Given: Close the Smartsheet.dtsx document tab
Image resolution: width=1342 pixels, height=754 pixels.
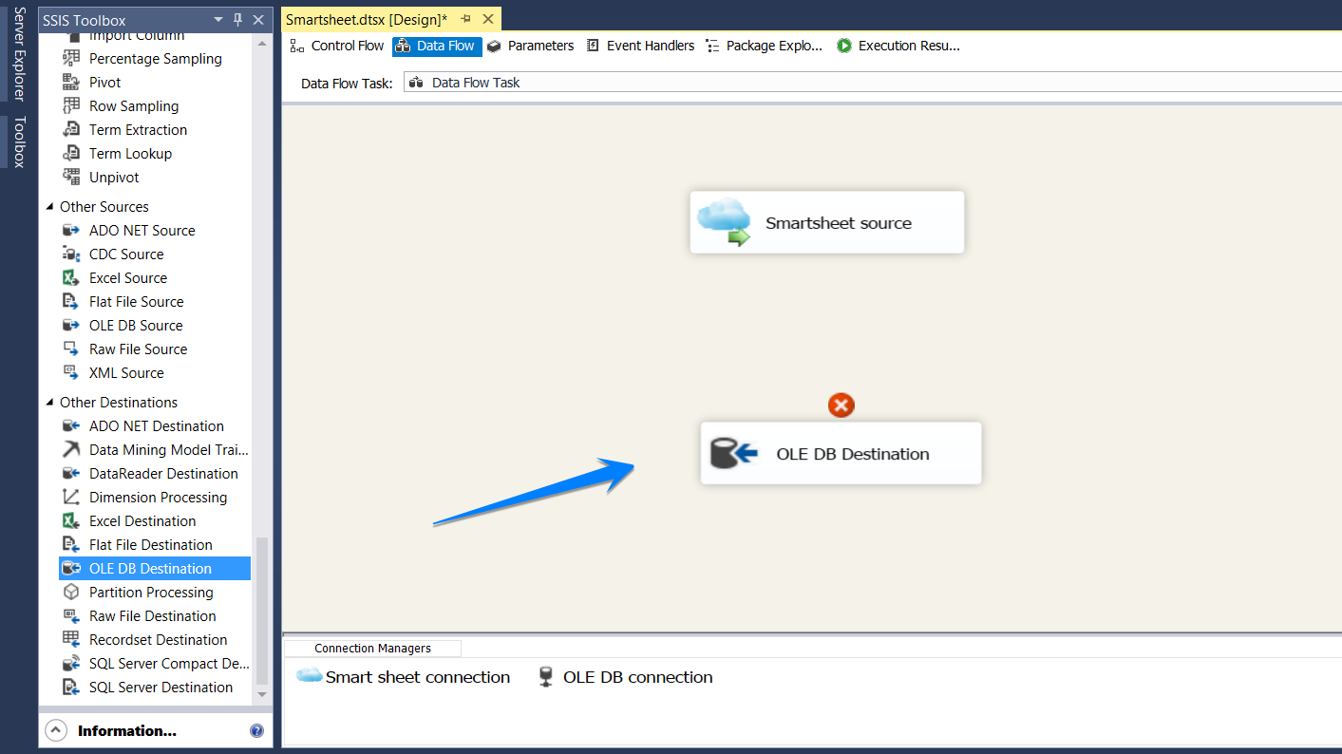Looking at the screenshot, I should point(488,19).
